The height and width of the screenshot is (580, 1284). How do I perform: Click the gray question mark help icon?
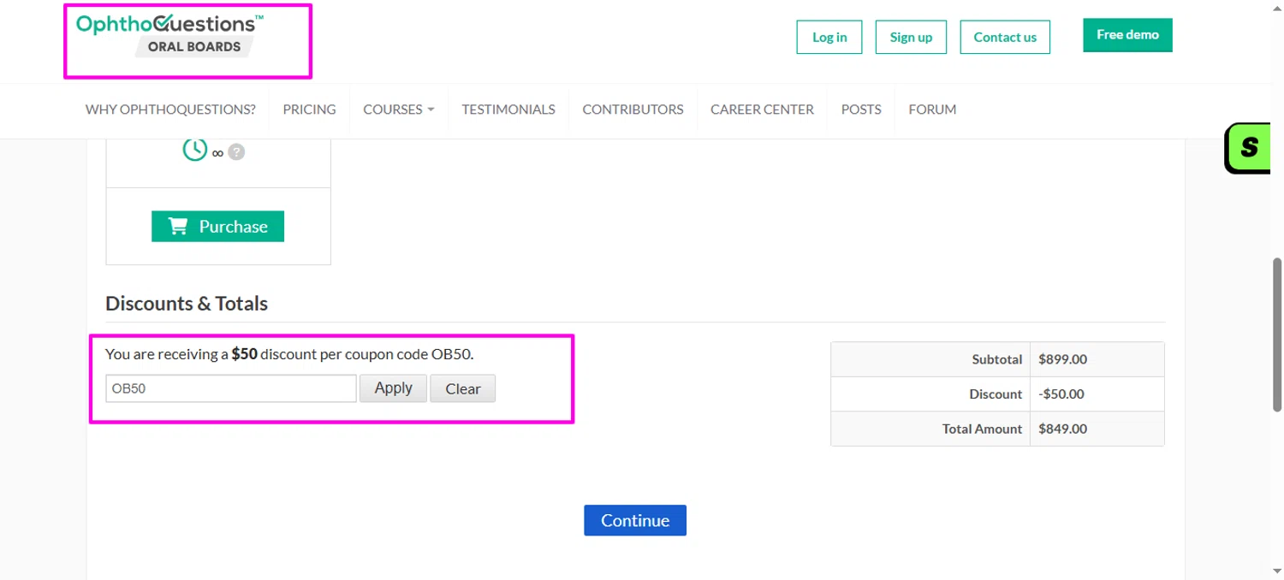[x=236, y=152]
